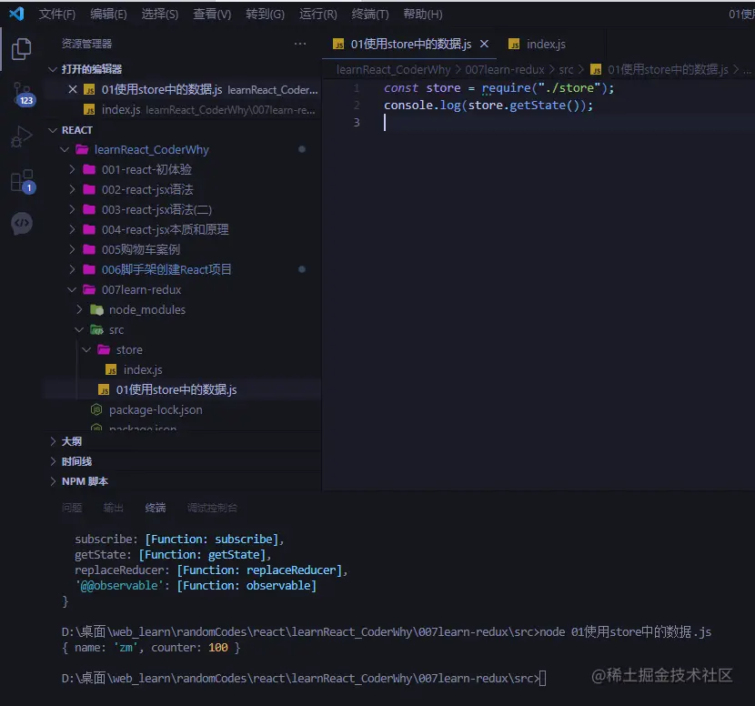Collapse the REACT workspace section
Viewport: 755px width, 706px height.
[53, 130]
